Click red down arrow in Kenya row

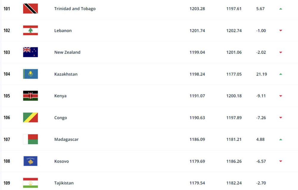280,96
